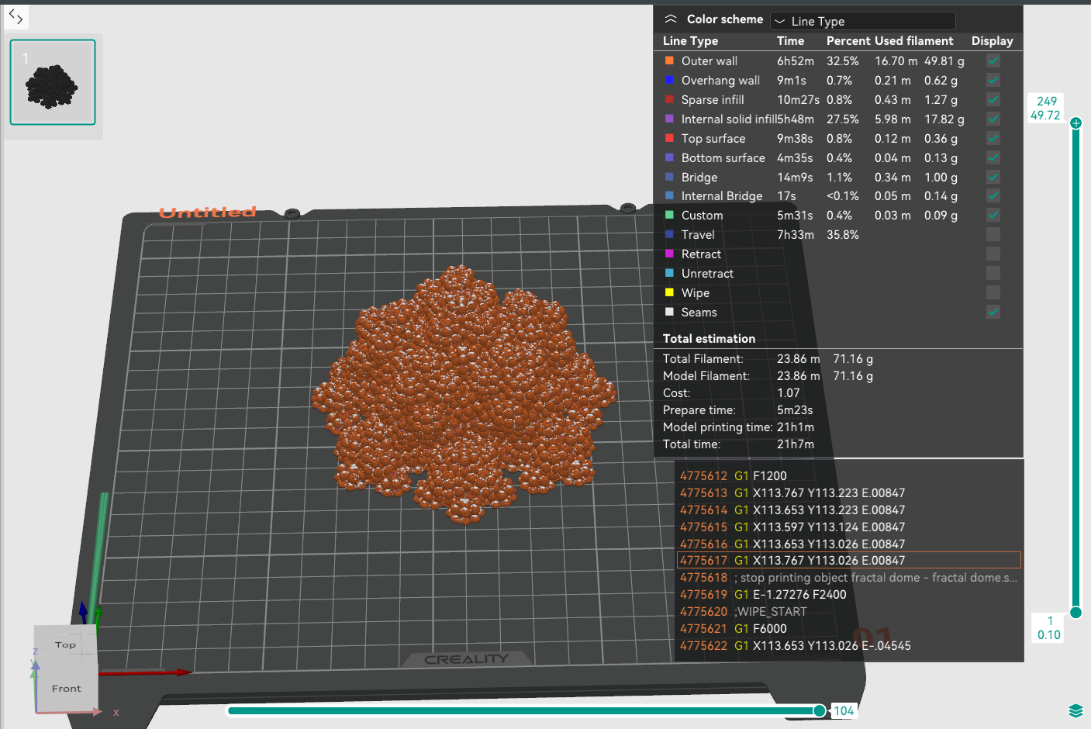Image resolution: width=1091 pixels, height=729 pixels.
Task: Collapse the Color scheme panel with chevron
Action: 671,19
